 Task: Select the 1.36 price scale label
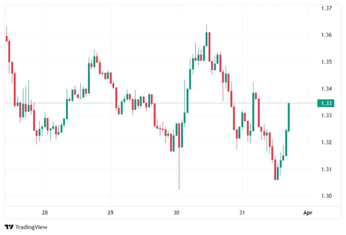click(x=326, y=35)
